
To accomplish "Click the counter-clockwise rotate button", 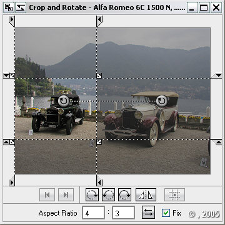I will [x=108, y=195].
